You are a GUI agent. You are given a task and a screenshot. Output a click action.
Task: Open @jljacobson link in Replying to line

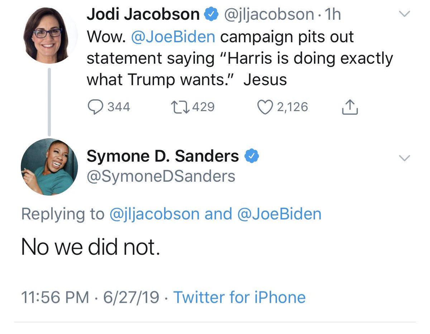tap(154, 214)
